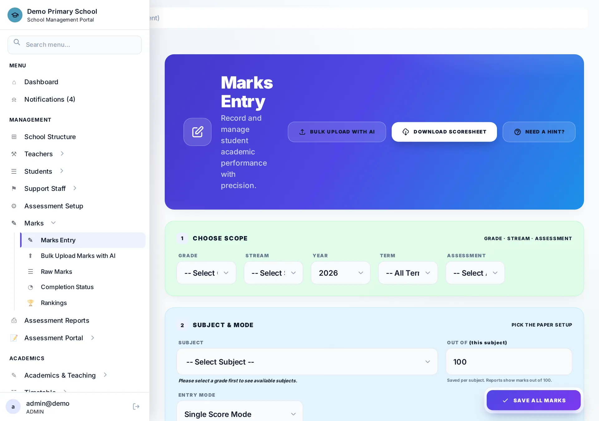The image size is (599, 421).
Task: Go to School Structure
Action: pyautogui.click(x=75, y=137)
